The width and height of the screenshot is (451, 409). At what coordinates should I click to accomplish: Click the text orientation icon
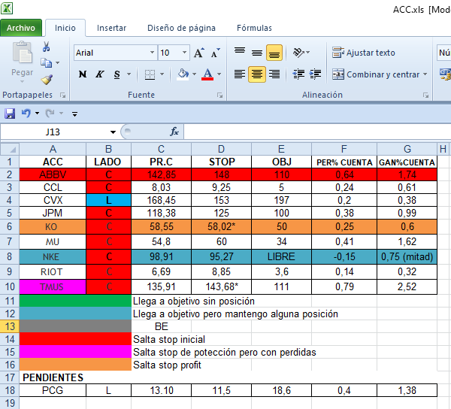pyautogui.click(x=298, y=53)
